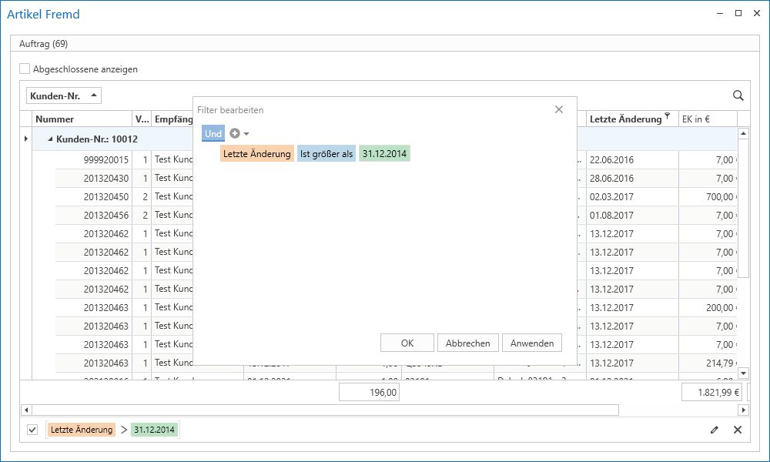Image resolution: width=770 pixels, height=462 pixels.
Task: Click the row indicator arrow at the first row
Action: pos(25,139)
